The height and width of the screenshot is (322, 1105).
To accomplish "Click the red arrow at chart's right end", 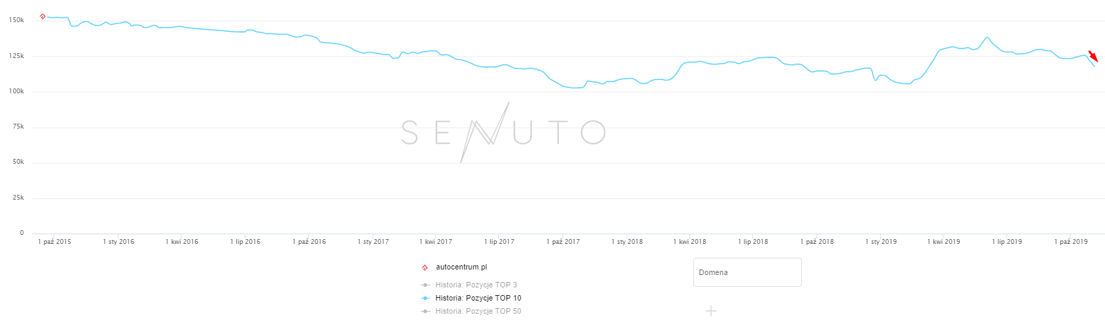I will 1093,56.
